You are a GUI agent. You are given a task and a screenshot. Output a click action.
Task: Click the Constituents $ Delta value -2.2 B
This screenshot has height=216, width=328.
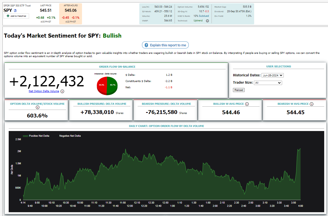pyautogui.click(x=169, y=81)
